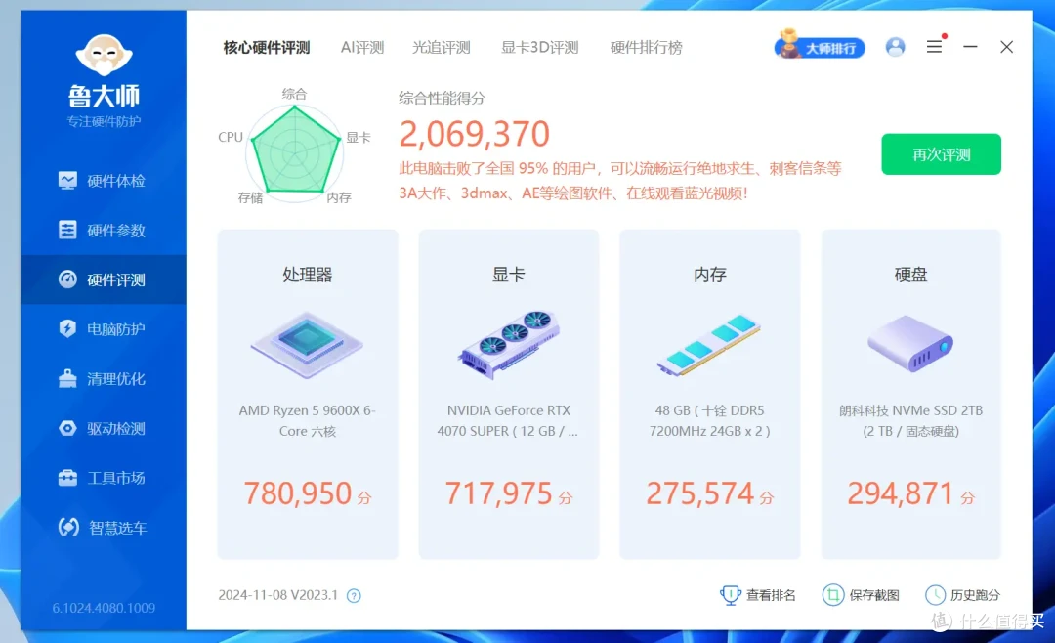Click the memory stick illustration
1055x643 pixels.
[709, 345]
